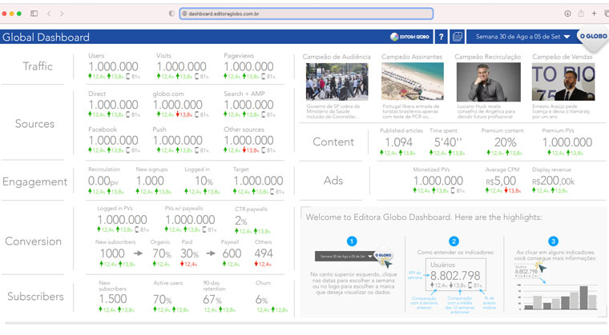Viewport: 609px width, 335px height.
Task: Click the Paywall 600 indicator
Action: pos(232,253)
